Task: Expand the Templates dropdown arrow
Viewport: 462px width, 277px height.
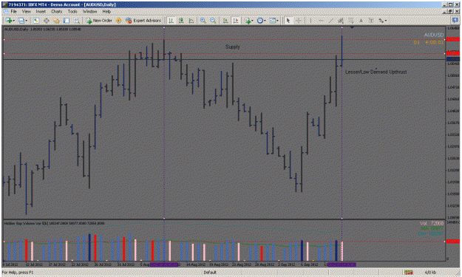Action: pyautogui.click(x=277, y=21)
